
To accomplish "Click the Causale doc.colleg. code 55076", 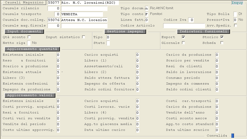I will (x=54, y=20).
